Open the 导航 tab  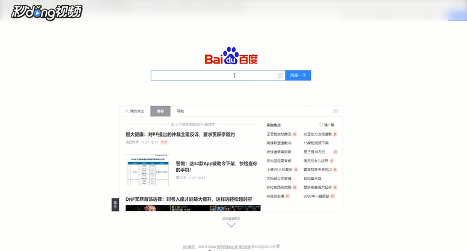click(180, 111)
